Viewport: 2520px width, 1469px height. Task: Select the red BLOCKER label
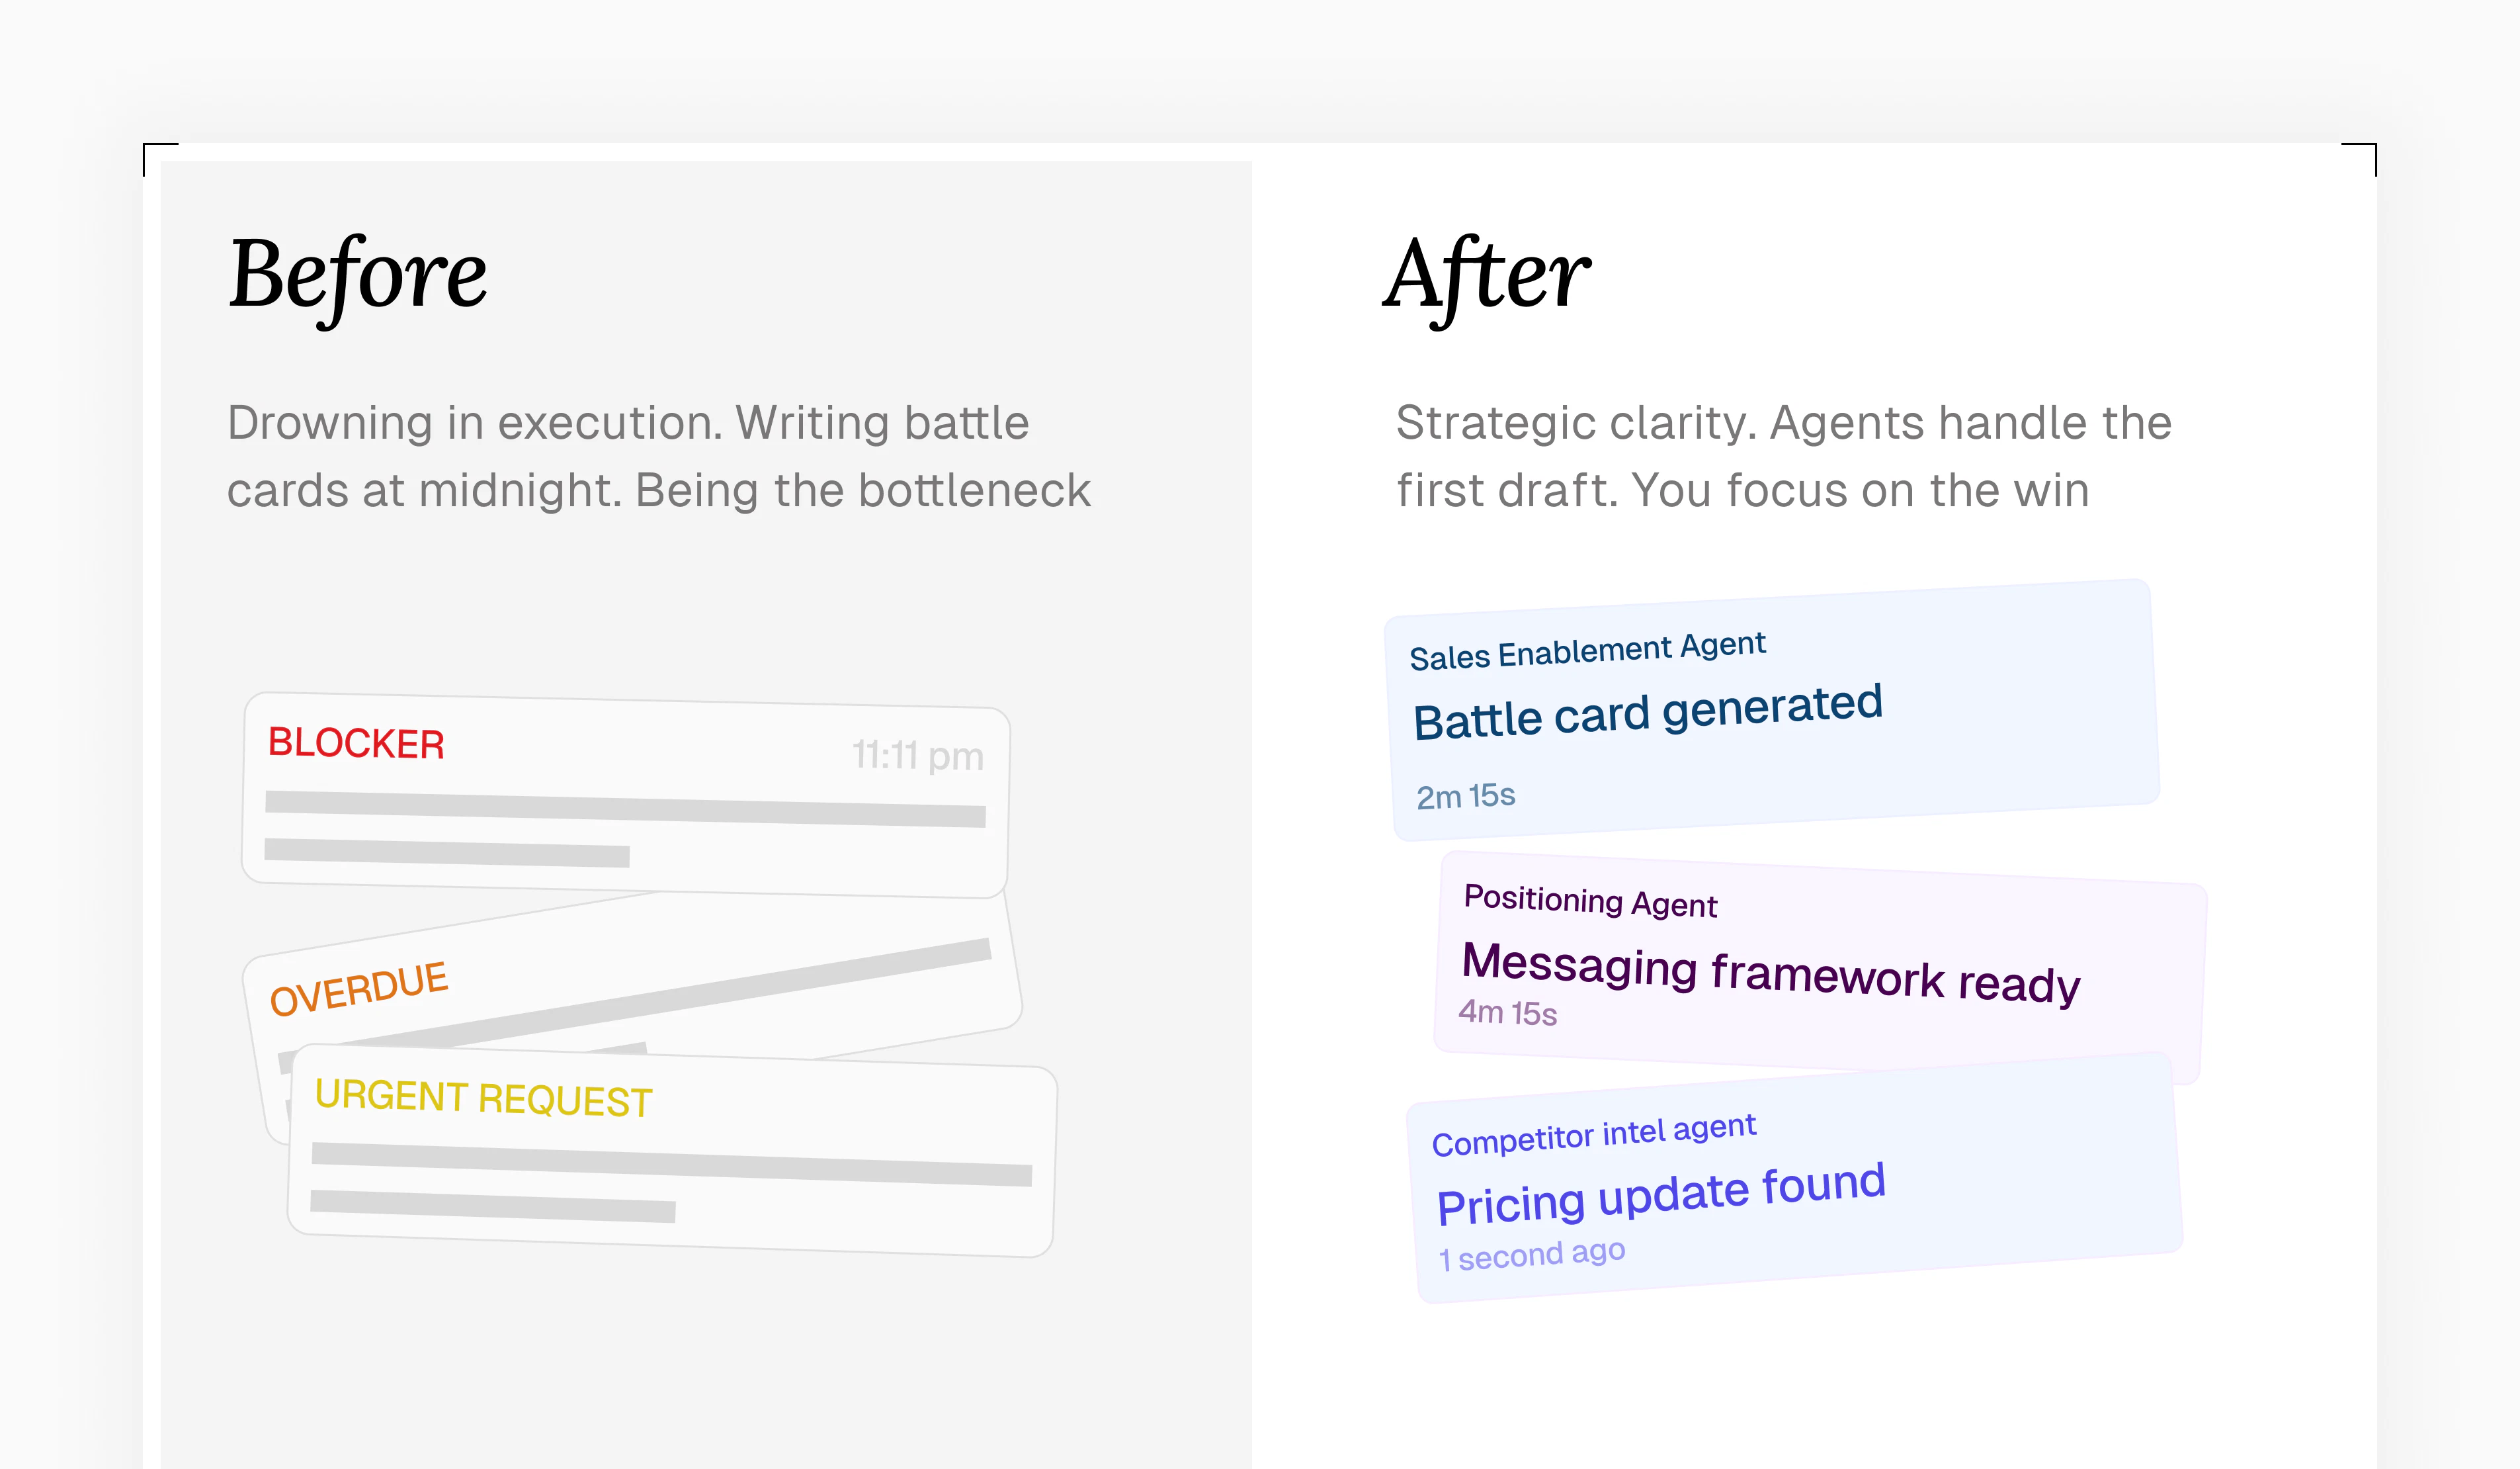(x=356, y=744)
